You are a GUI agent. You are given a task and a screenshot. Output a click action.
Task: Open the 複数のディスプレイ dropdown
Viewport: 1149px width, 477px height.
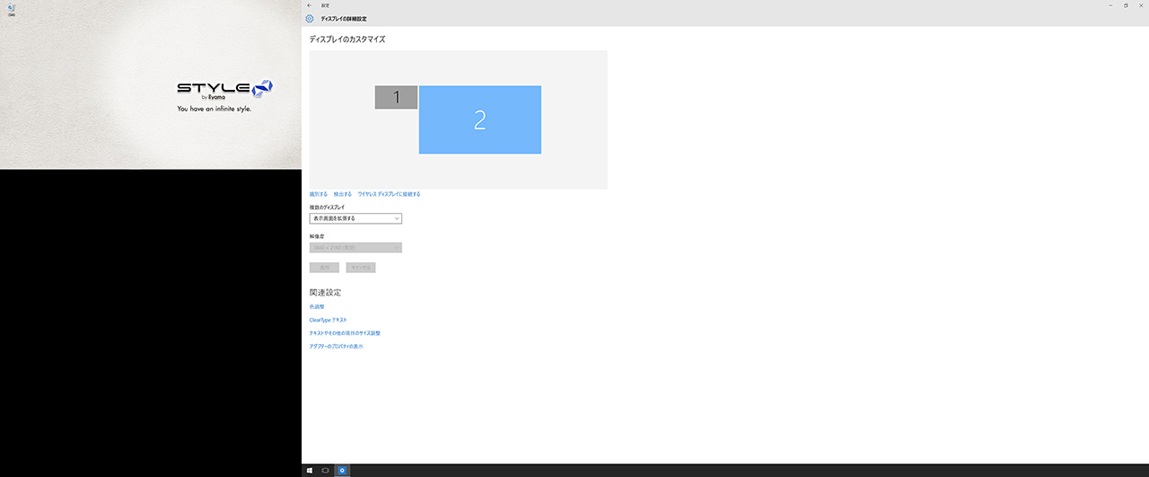355,218
